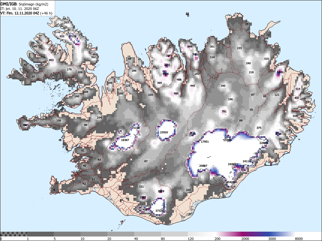Image resolution: width=322 pixels, height=241 pixels.
Task: Click the 164 value label
Action: (99, 117)
